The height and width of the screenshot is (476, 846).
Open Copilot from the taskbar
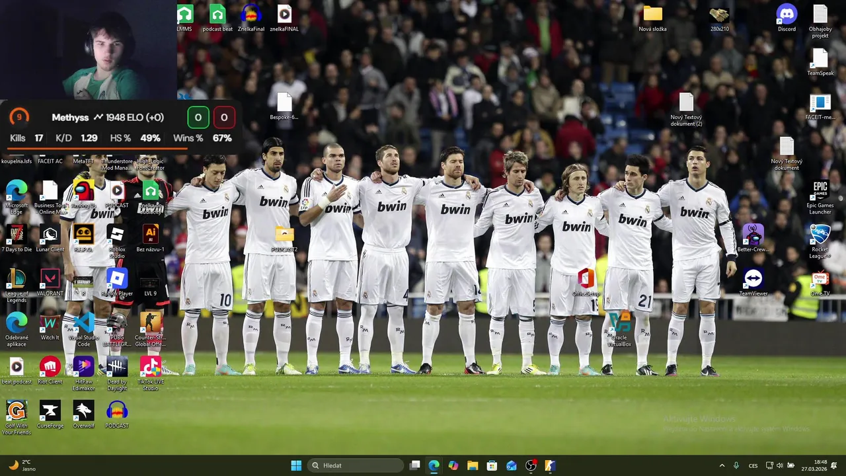(453, 465)
